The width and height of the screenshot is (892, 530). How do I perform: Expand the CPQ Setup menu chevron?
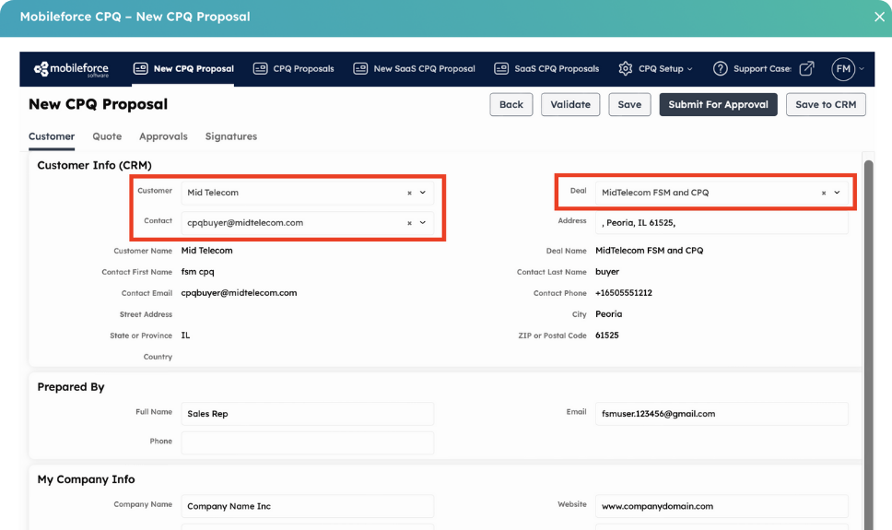point(690,69)
